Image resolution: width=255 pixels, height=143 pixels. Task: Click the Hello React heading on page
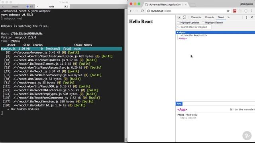(x=141, y=21)
